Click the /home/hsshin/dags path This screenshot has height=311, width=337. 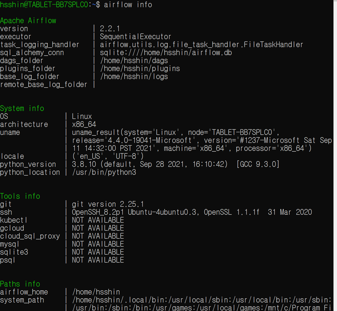pyautogui.click(x=134, y=61)
